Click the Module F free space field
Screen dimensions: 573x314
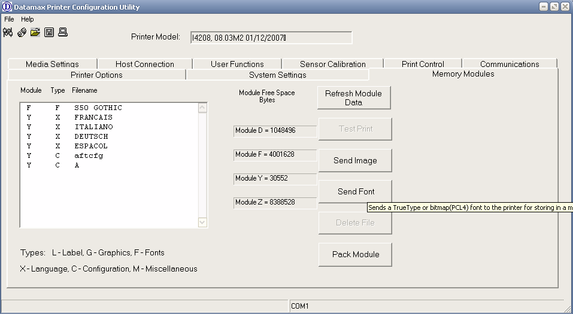point(275,155)
